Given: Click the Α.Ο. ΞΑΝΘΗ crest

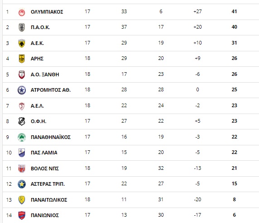Looking at the screenshot, I should (22, 74).
